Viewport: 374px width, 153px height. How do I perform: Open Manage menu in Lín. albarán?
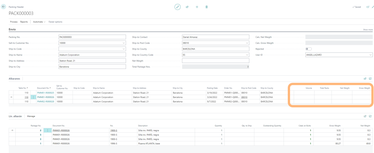[31, 116]
